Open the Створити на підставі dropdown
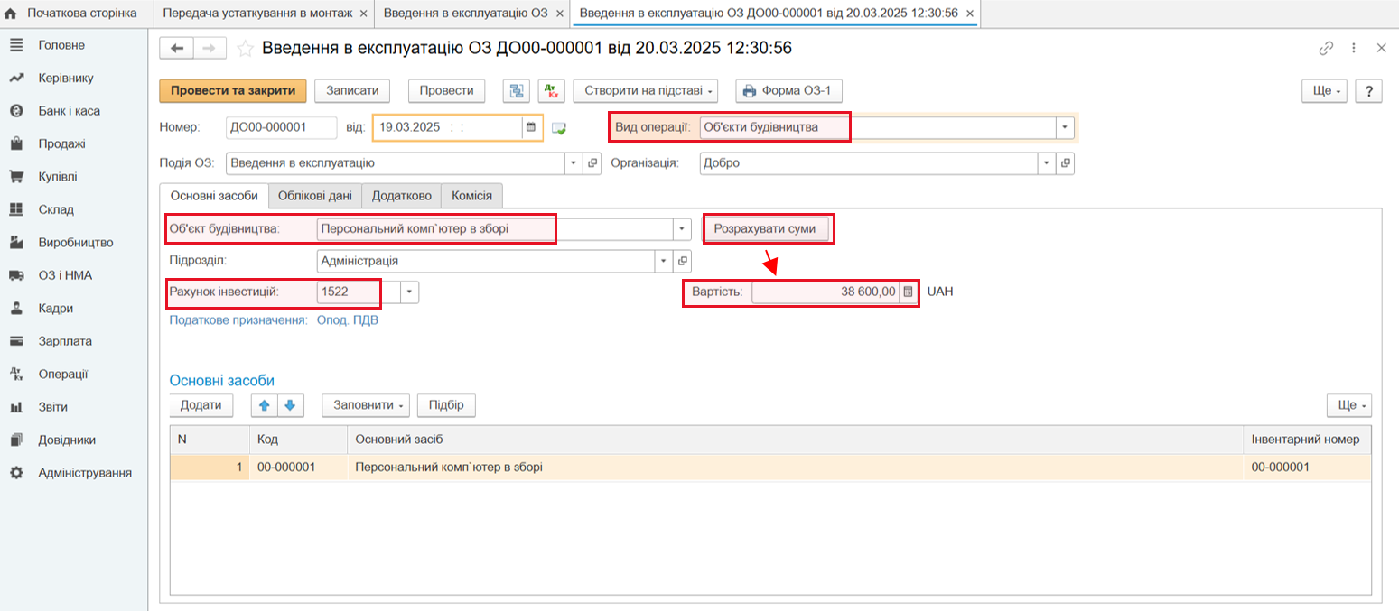Screen dimensions: 1399x611 coord(646,90)
